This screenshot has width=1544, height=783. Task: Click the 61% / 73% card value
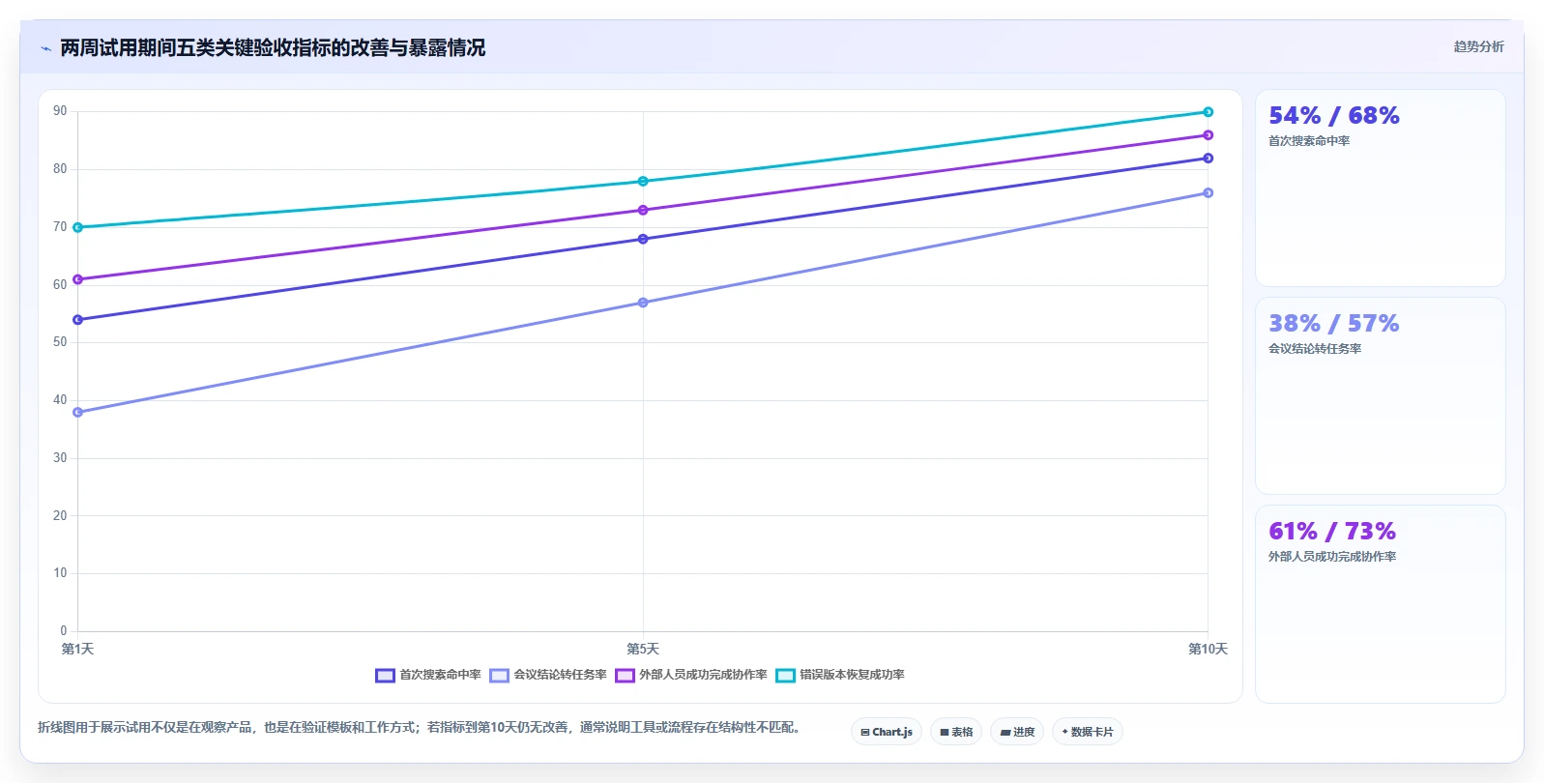1332,532
